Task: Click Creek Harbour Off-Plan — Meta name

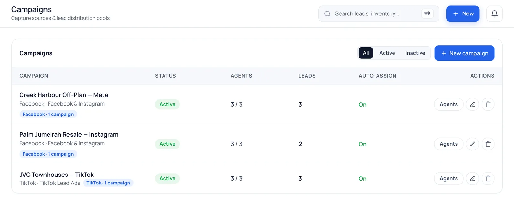Action: click(x=64, y=95)
